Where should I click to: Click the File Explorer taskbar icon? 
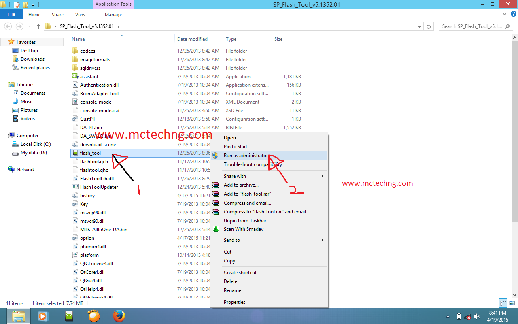pos(18,316)
